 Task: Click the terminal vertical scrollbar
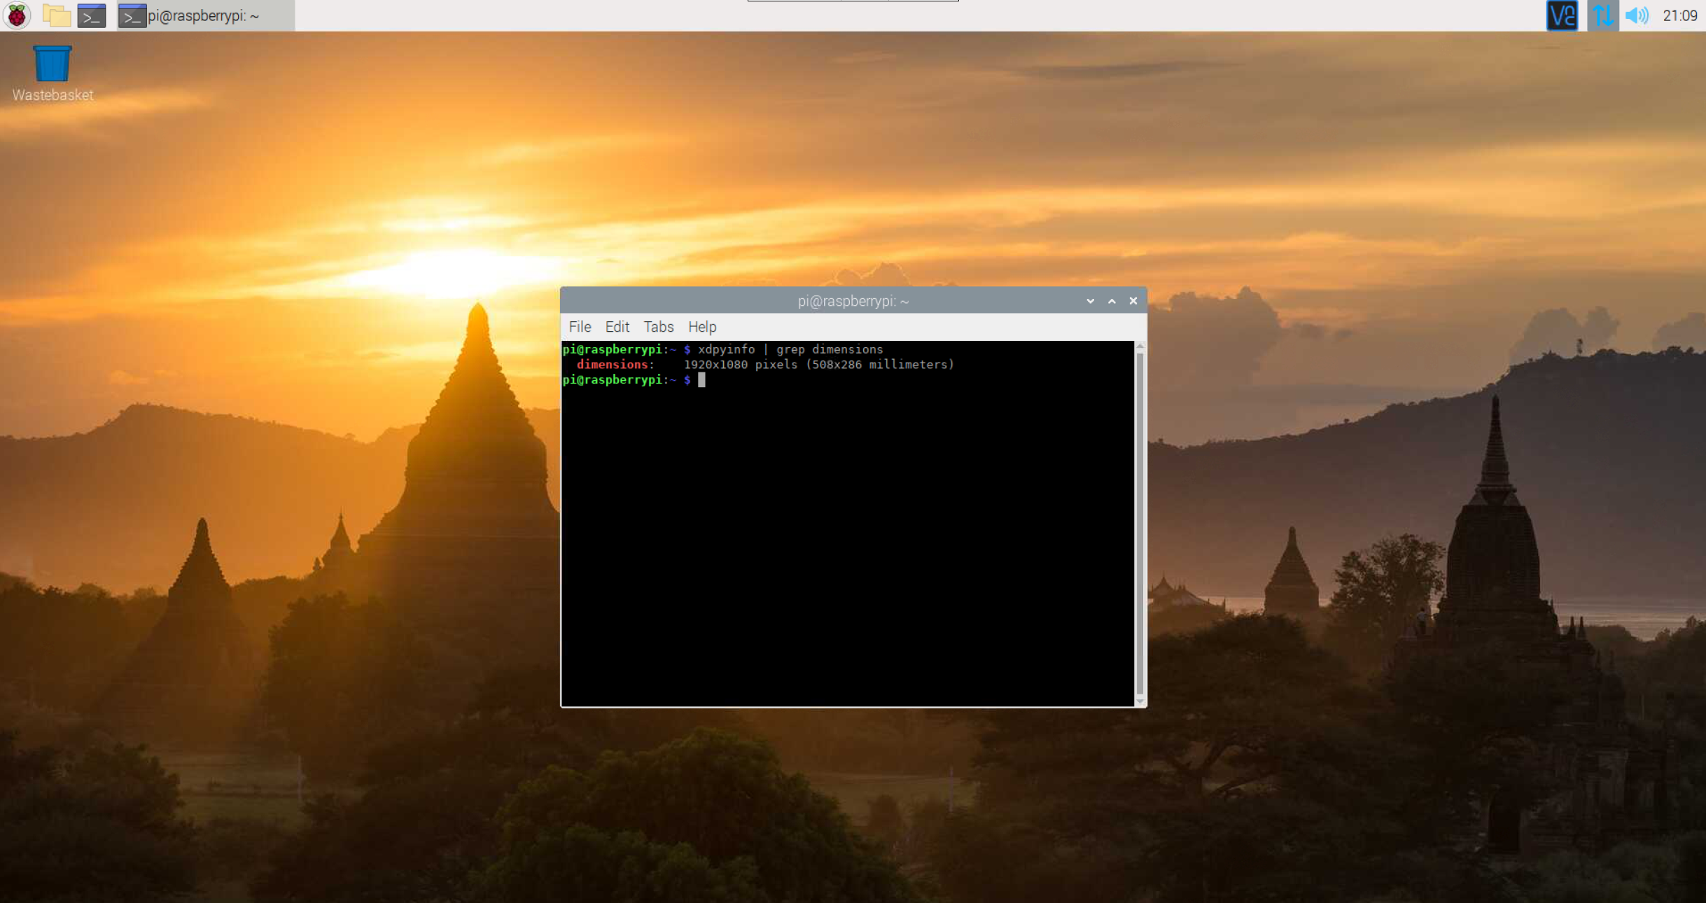[x=1140, y=521]
